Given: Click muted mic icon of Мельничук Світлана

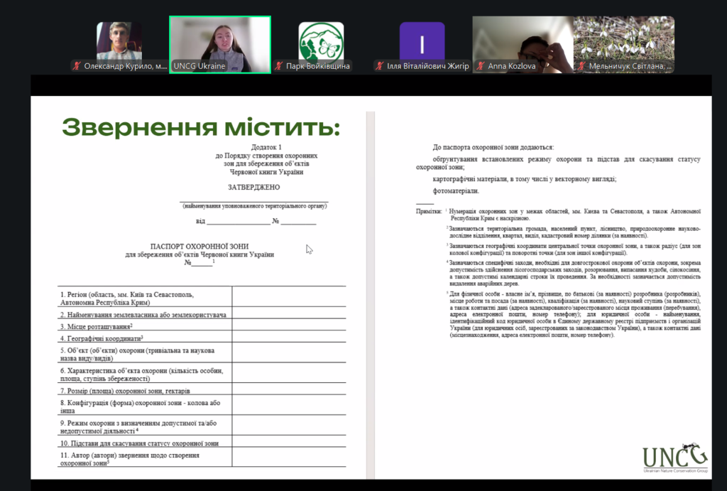Looking at the screenshot, I should pyautogui.click(x=582, y=66).
